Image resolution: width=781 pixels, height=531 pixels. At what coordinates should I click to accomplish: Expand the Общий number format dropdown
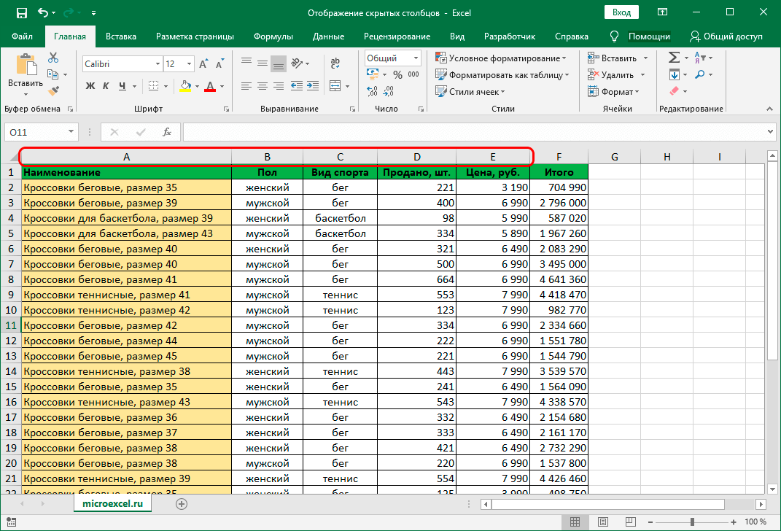coord(416,58)
